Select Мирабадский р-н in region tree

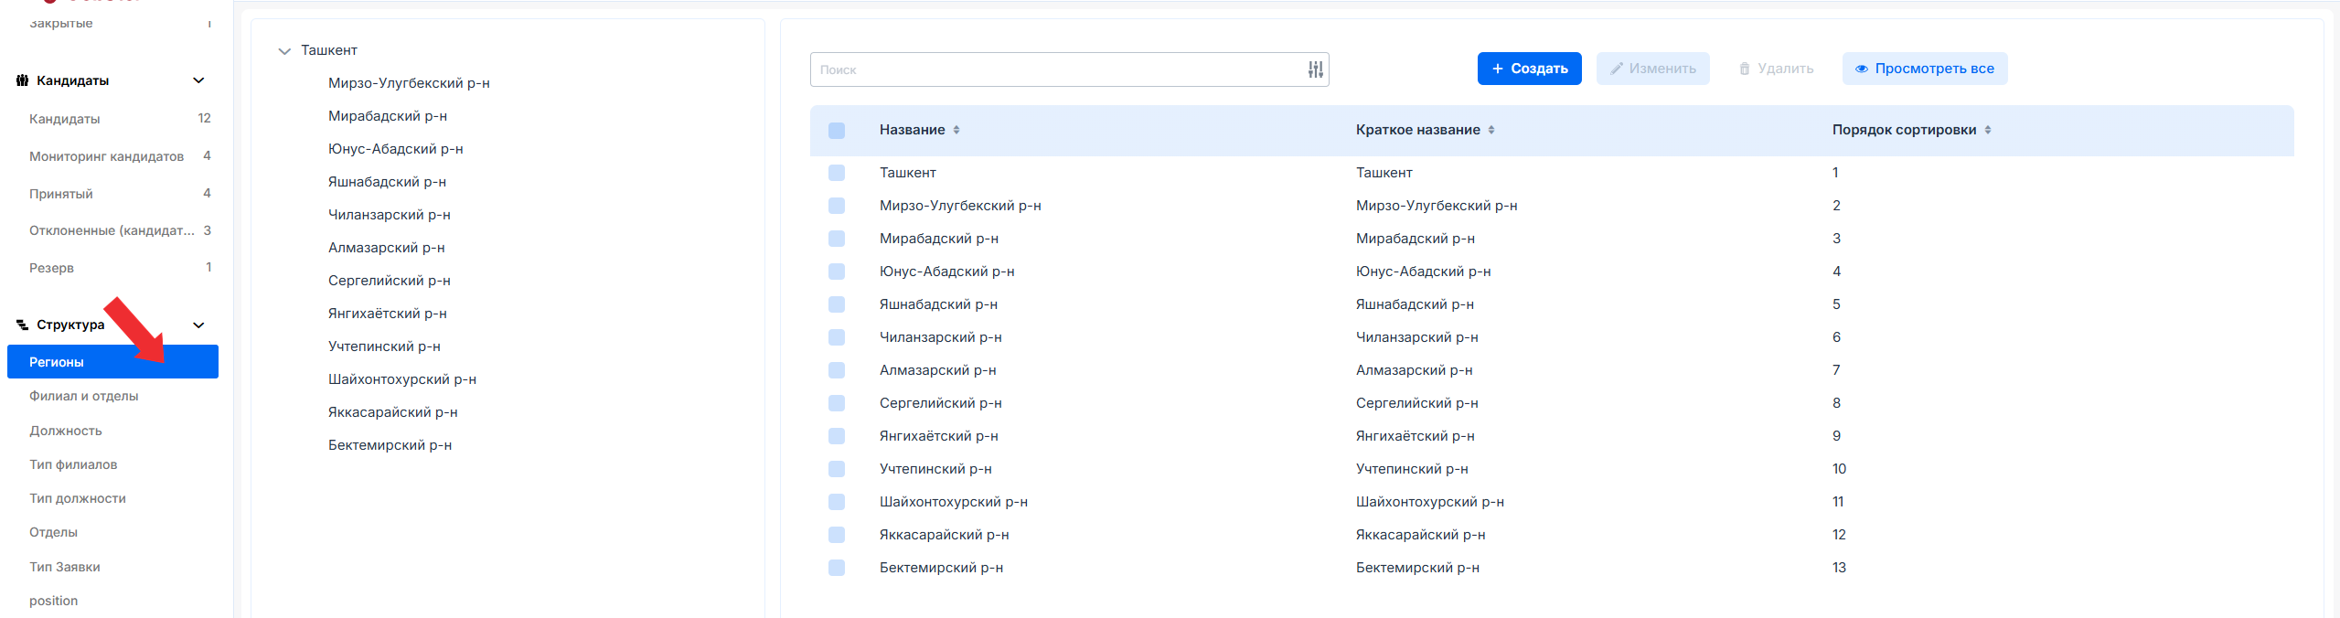(388, 116)
